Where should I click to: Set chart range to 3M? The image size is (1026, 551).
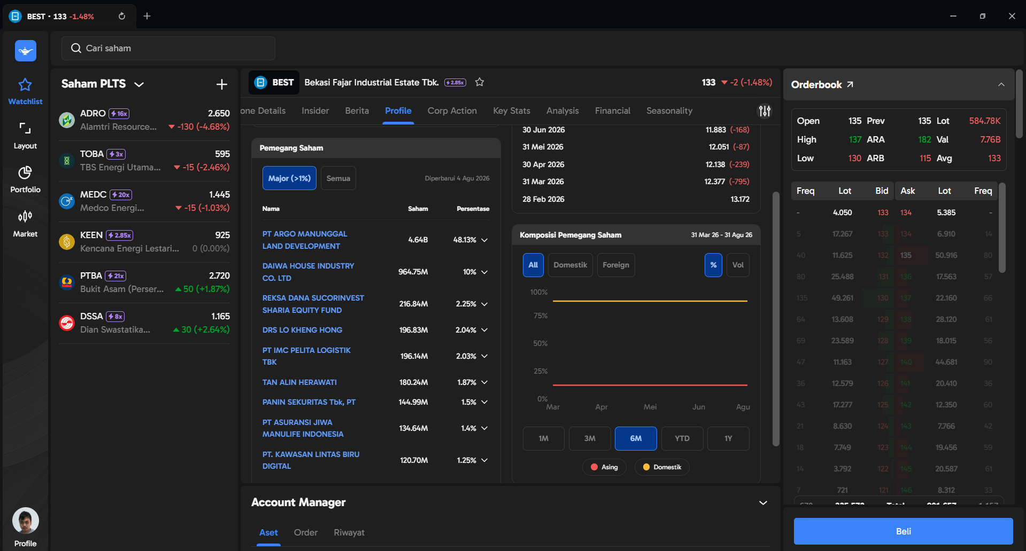[590, 438]
